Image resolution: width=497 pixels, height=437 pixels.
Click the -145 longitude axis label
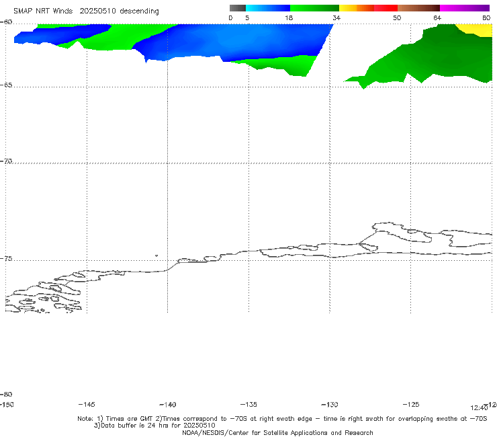tap(87, 405)
